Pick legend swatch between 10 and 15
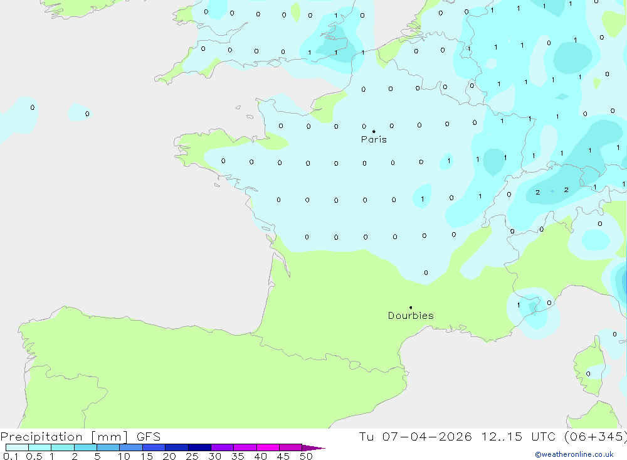The image size is (627, 460). pos(131,447)
